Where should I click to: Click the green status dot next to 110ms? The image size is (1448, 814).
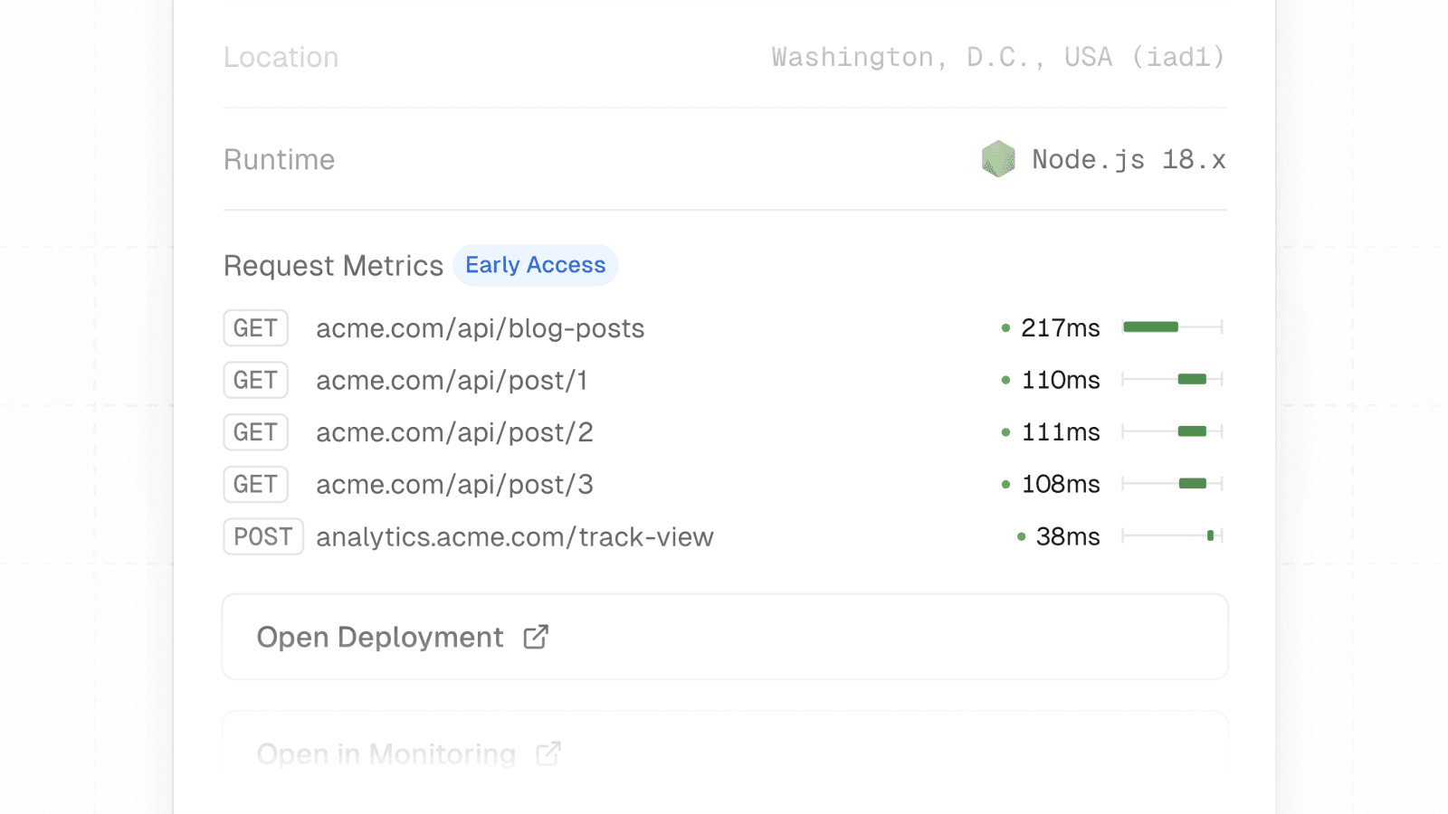[x=1005, y=379]
